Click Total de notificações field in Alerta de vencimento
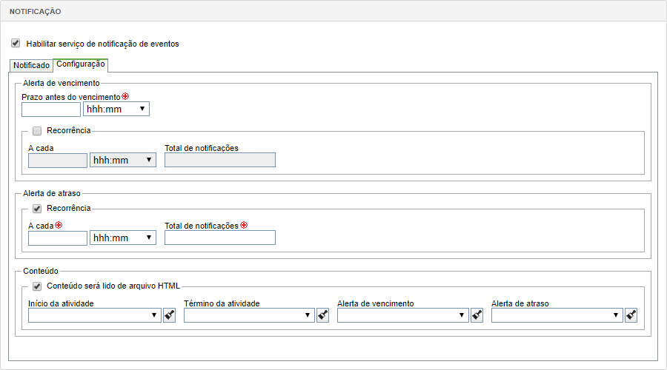 click(x=220, y=160)
